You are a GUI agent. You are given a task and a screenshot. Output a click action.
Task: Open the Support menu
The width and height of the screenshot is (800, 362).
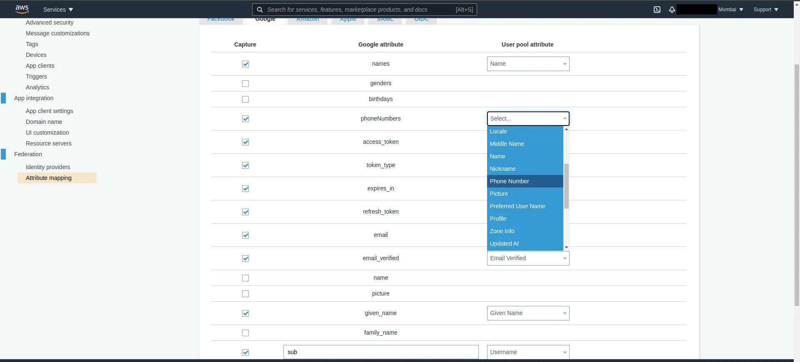[x=766, y=10]
